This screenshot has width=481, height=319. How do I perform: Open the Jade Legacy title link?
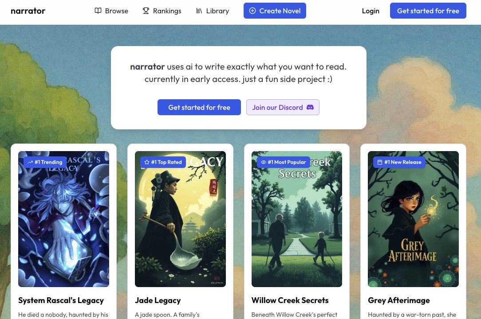[x=158, y=300]
